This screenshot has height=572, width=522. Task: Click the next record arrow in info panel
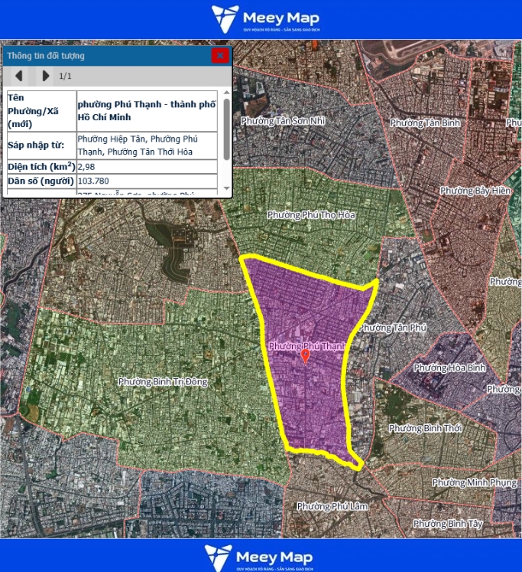tap(45, 76)
